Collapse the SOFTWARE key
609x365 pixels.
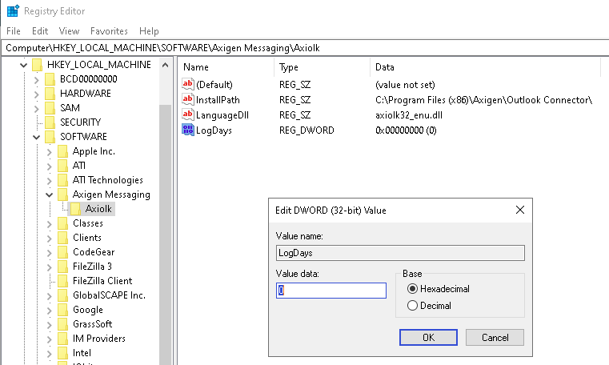(x=37, y=137)
